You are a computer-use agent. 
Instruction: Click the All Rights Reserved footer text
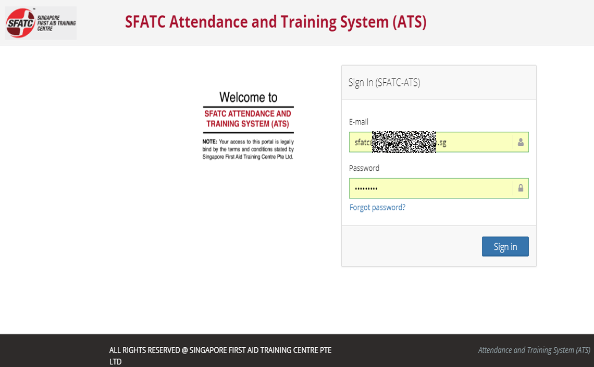(x=220, y=356)
